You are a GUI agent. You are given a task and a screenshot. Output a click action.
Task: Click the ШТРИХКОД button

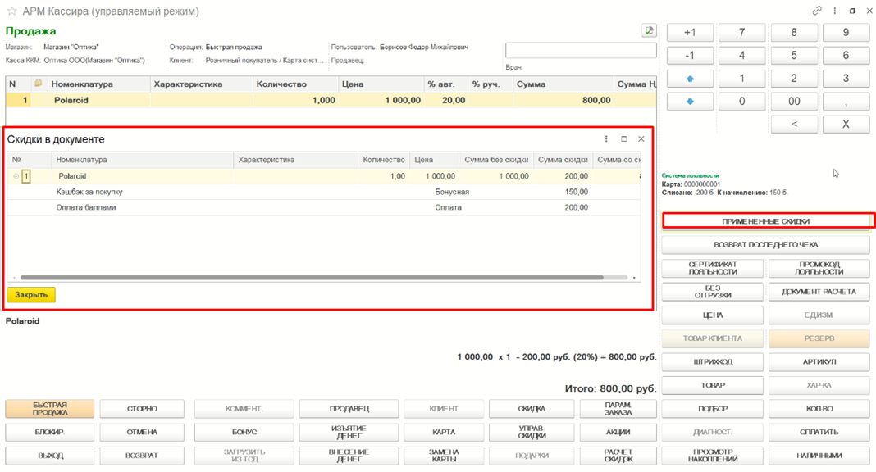(713, 361)
